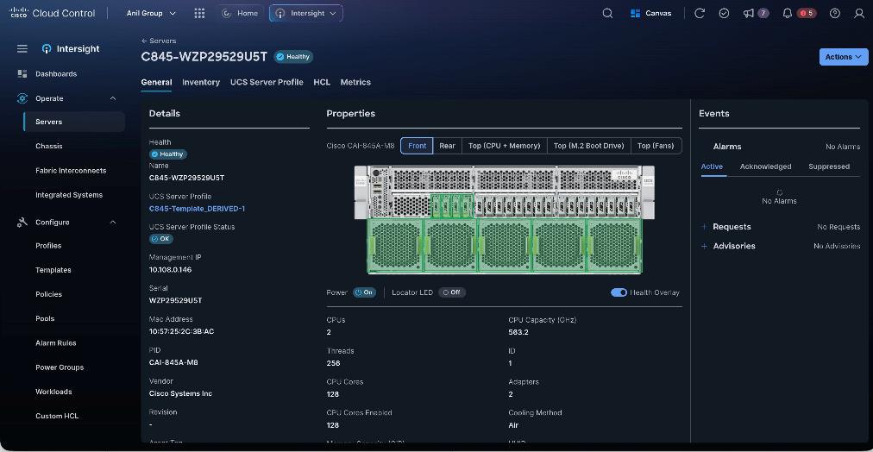Open Custom HCL in sidebar
This screenshot has width=873, height=452.
pyautogui.click(x=57, y=417)
